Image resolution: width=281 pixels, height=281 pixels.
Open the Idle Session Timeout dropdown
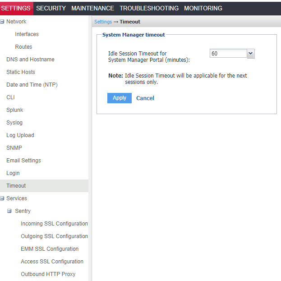click(251, 54)
